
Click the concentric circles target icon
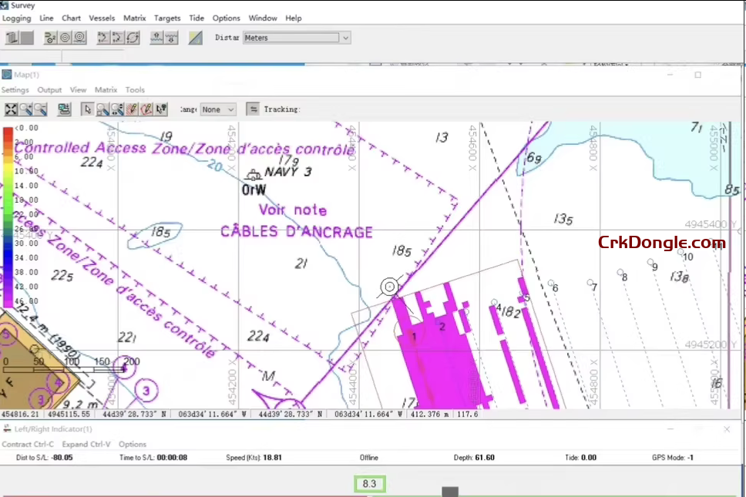point(65,38)
